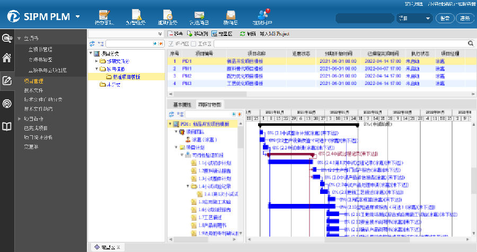
Task: Select the project row PM2
Action: coord(321,76)
